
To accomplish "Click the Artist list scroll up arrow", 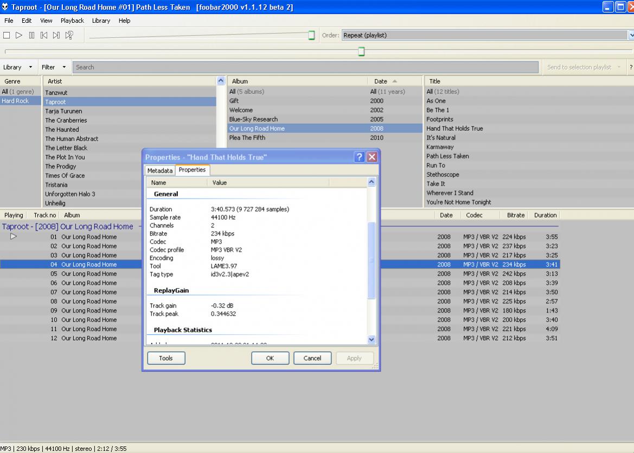I will (221, 80).
